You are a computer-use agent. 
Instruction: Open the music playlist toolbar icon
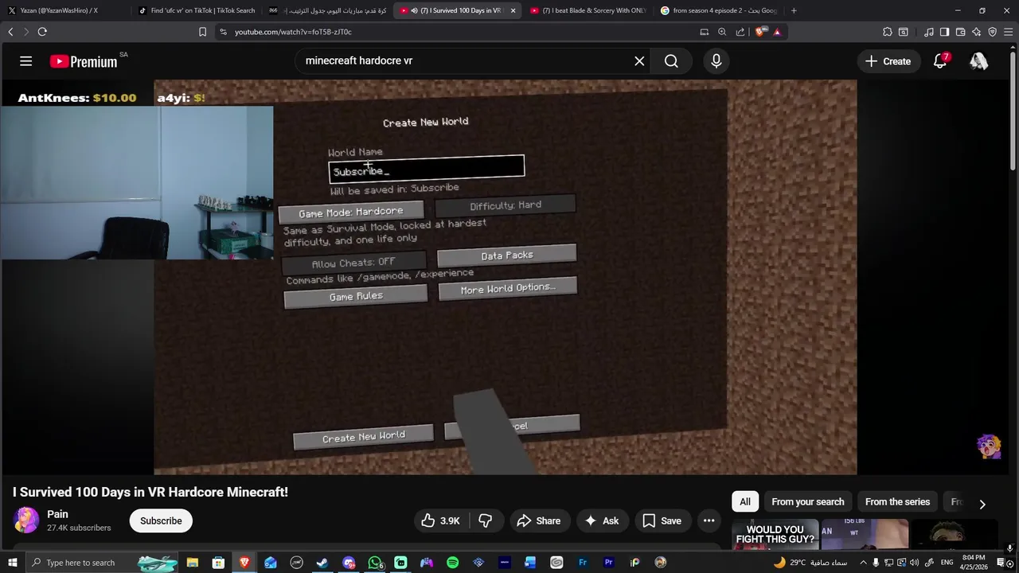pyautogui.click(x=928, y=32)
